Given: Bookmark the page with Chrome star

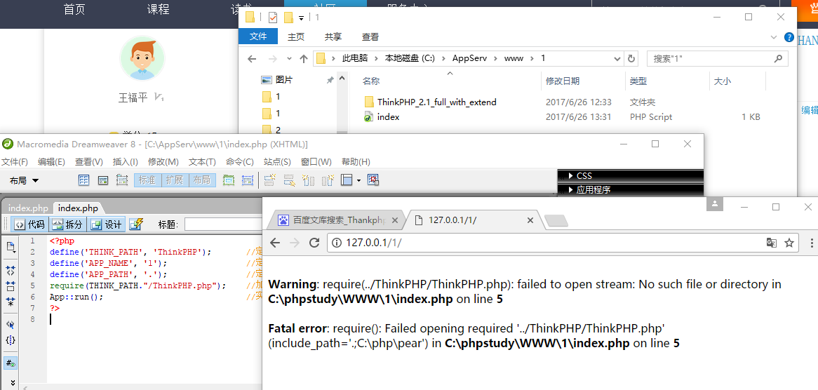Looking at the screenshot, I should 789,243.
